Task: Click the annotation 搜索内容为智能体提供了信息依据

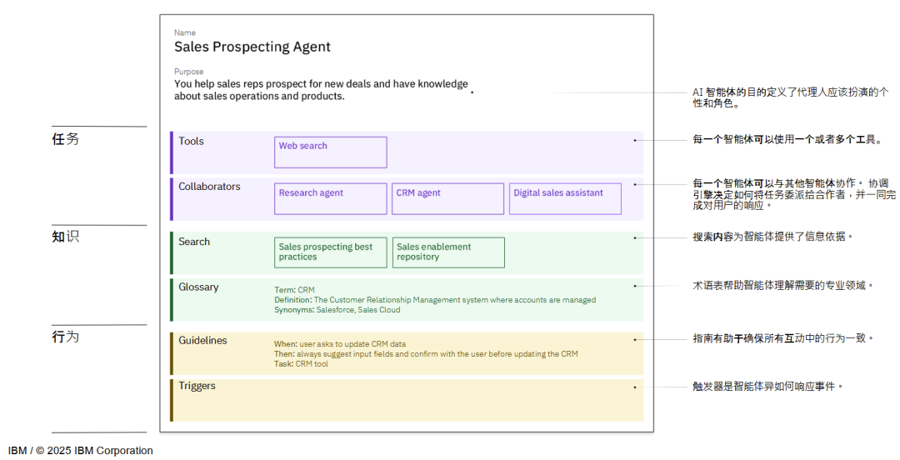Action: tap(772, 236)
